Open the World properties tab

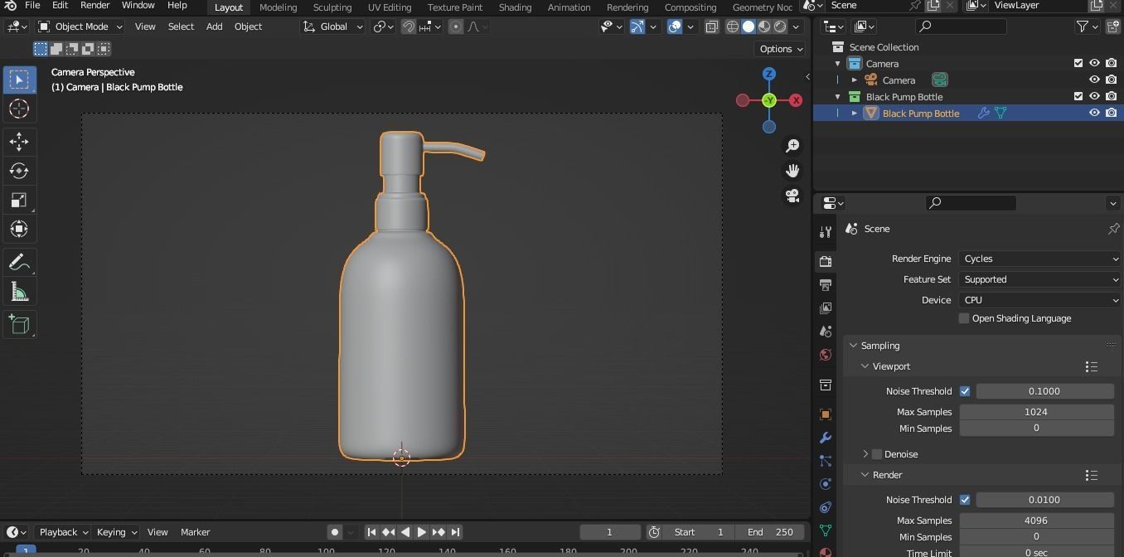click(825, 355)
